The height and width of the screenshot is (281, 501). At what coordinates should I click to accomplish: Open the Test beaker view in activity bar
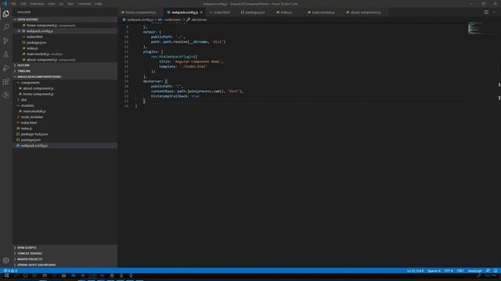click(x=6, y=55)
